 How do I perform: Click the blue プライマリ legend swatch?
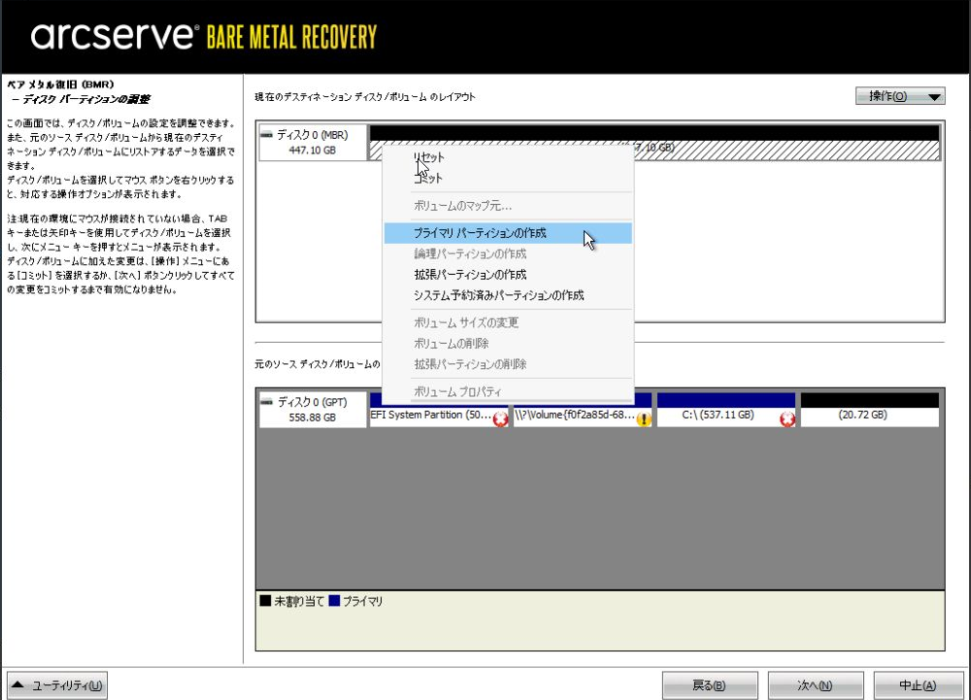pyautogui.click(x=334, y=600)
